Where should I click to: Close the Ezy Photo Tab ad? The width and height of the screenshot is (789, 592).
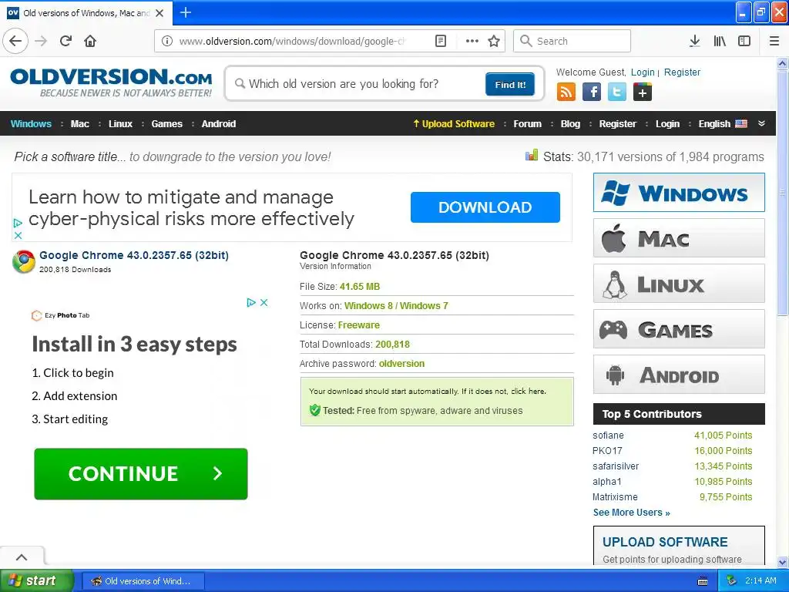point(264,302)
